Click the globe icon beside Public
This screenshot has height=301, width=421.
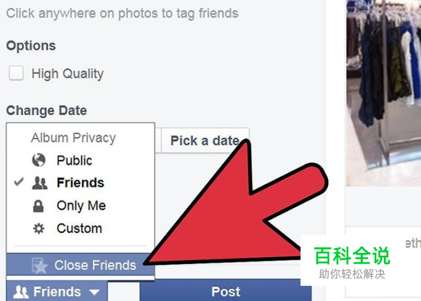click(x=39, y=160)
